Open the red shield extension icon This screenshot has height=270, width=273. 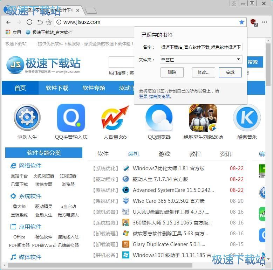tap(254, 22)
